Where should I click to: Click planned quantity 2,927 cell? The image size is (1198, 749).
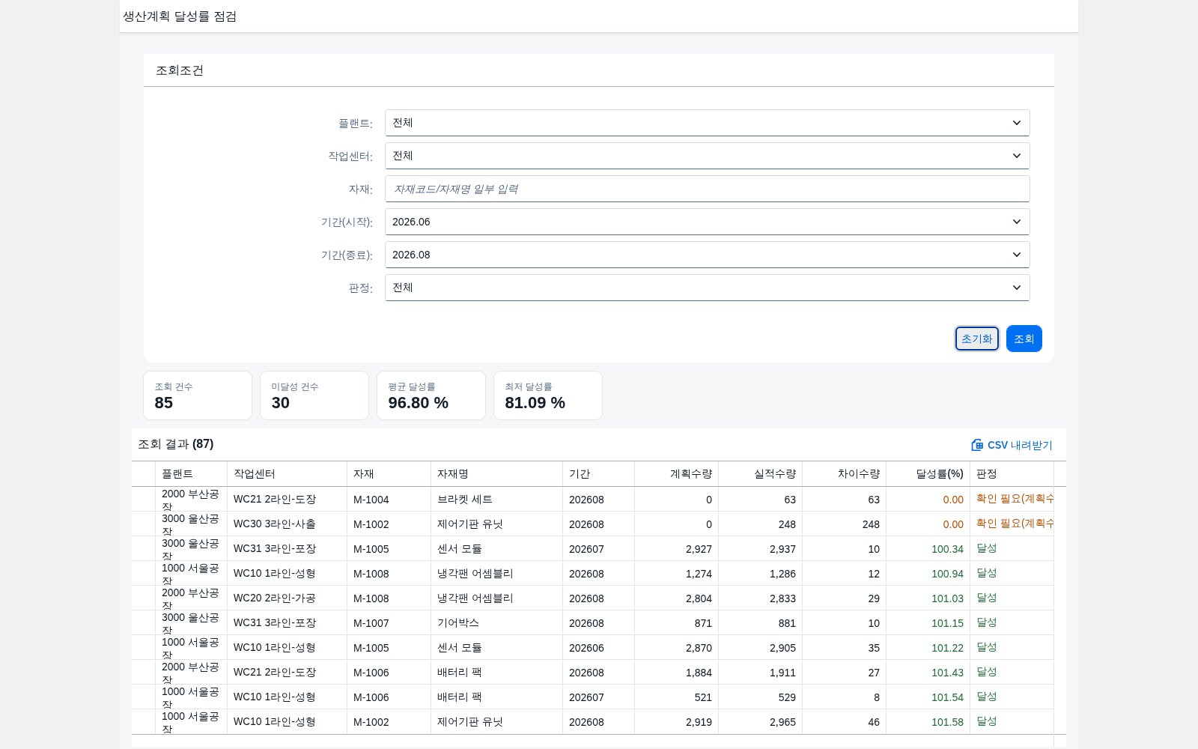click(676, 549)
